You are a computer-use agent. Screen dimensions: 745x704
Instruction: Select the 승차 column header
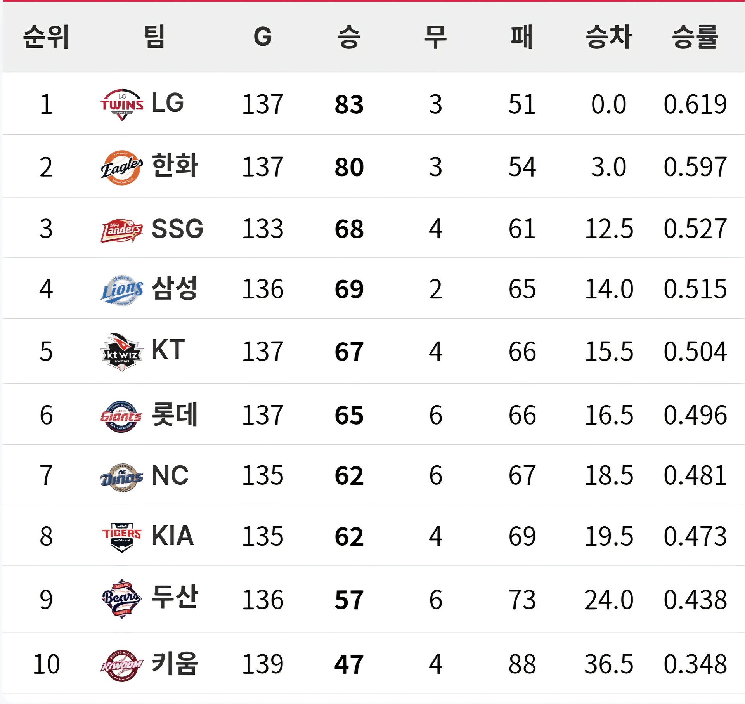coord(608,37)
